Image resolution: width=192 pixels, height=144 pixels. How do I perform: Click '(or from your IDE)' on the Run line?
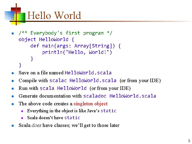click(x=110, y=88)
